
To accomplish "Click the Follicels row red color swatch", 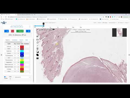I will coord(22,47).
